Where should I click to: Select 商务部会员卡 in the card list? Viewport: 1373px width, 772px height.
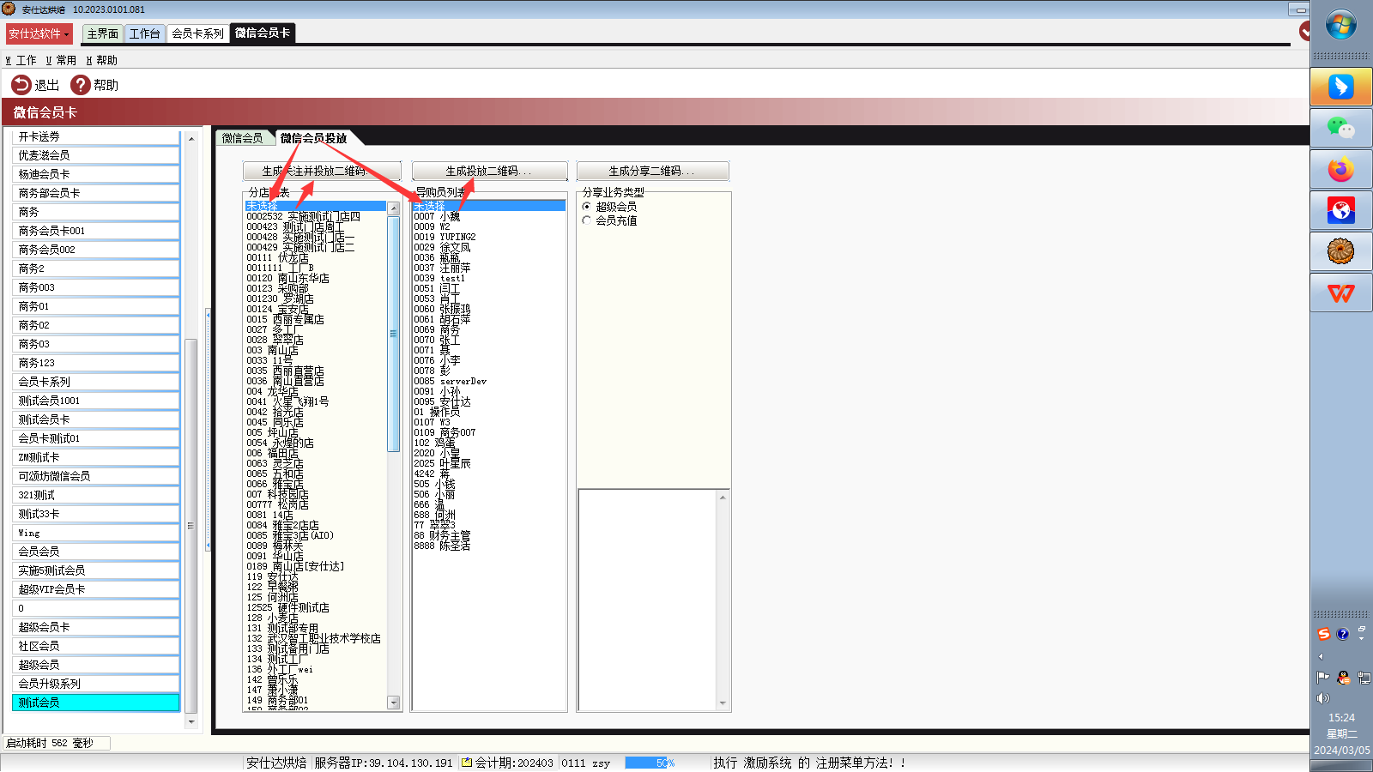click(96, 193)
